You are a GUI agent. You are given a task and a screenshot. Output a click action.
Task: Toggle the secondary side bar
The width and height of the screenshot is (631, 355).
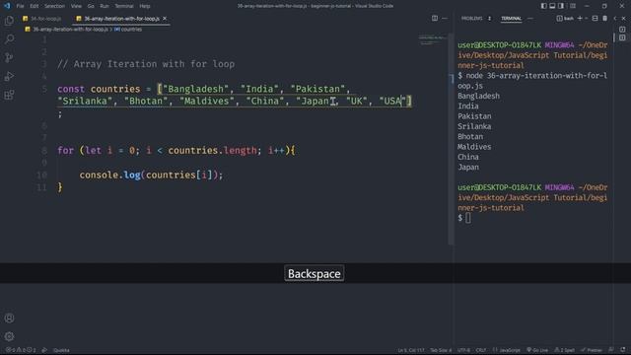pyautogui.click(x=561, y=6)
